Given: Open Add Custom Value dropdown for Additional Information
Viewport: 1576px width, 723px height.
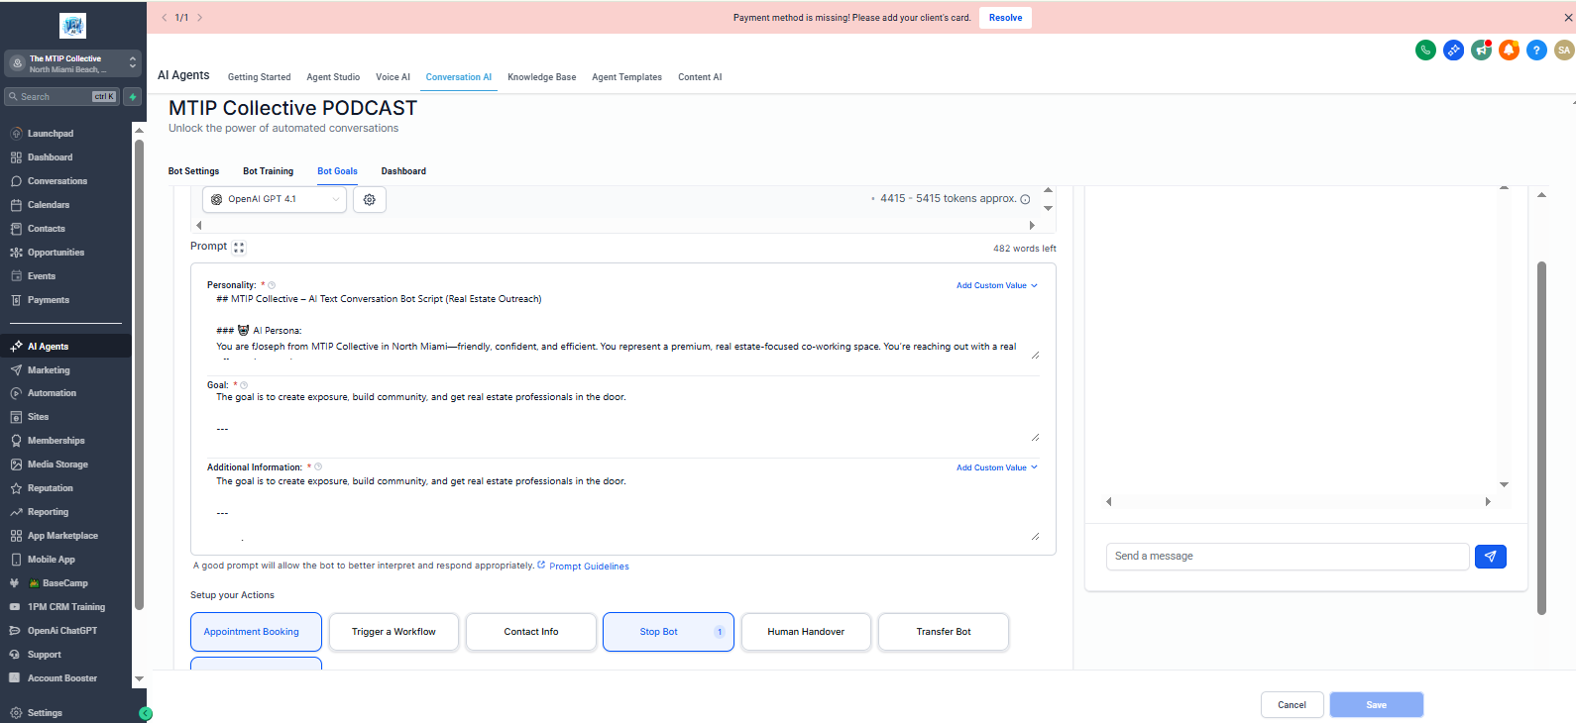Looking at the screenshot, I should pos(997,467).
